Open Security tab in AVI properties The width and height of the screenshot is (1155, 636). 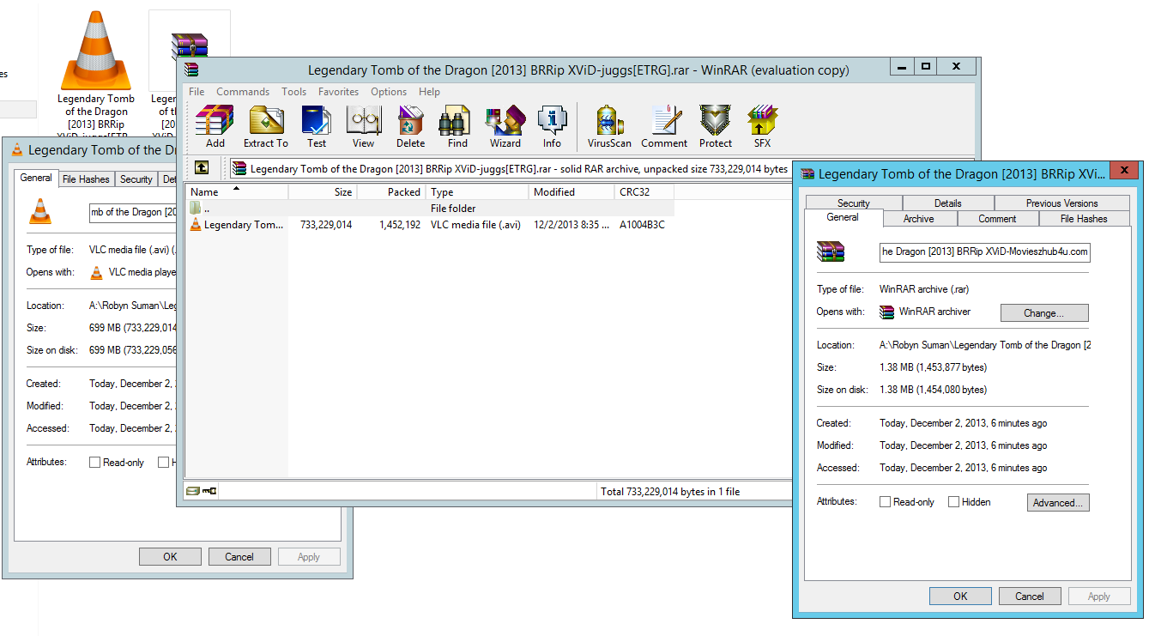[x=136, y=179]
